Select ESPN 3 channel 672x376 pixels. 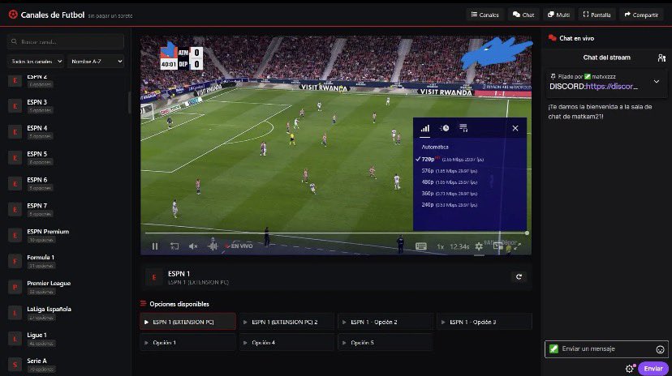(66, 105)
